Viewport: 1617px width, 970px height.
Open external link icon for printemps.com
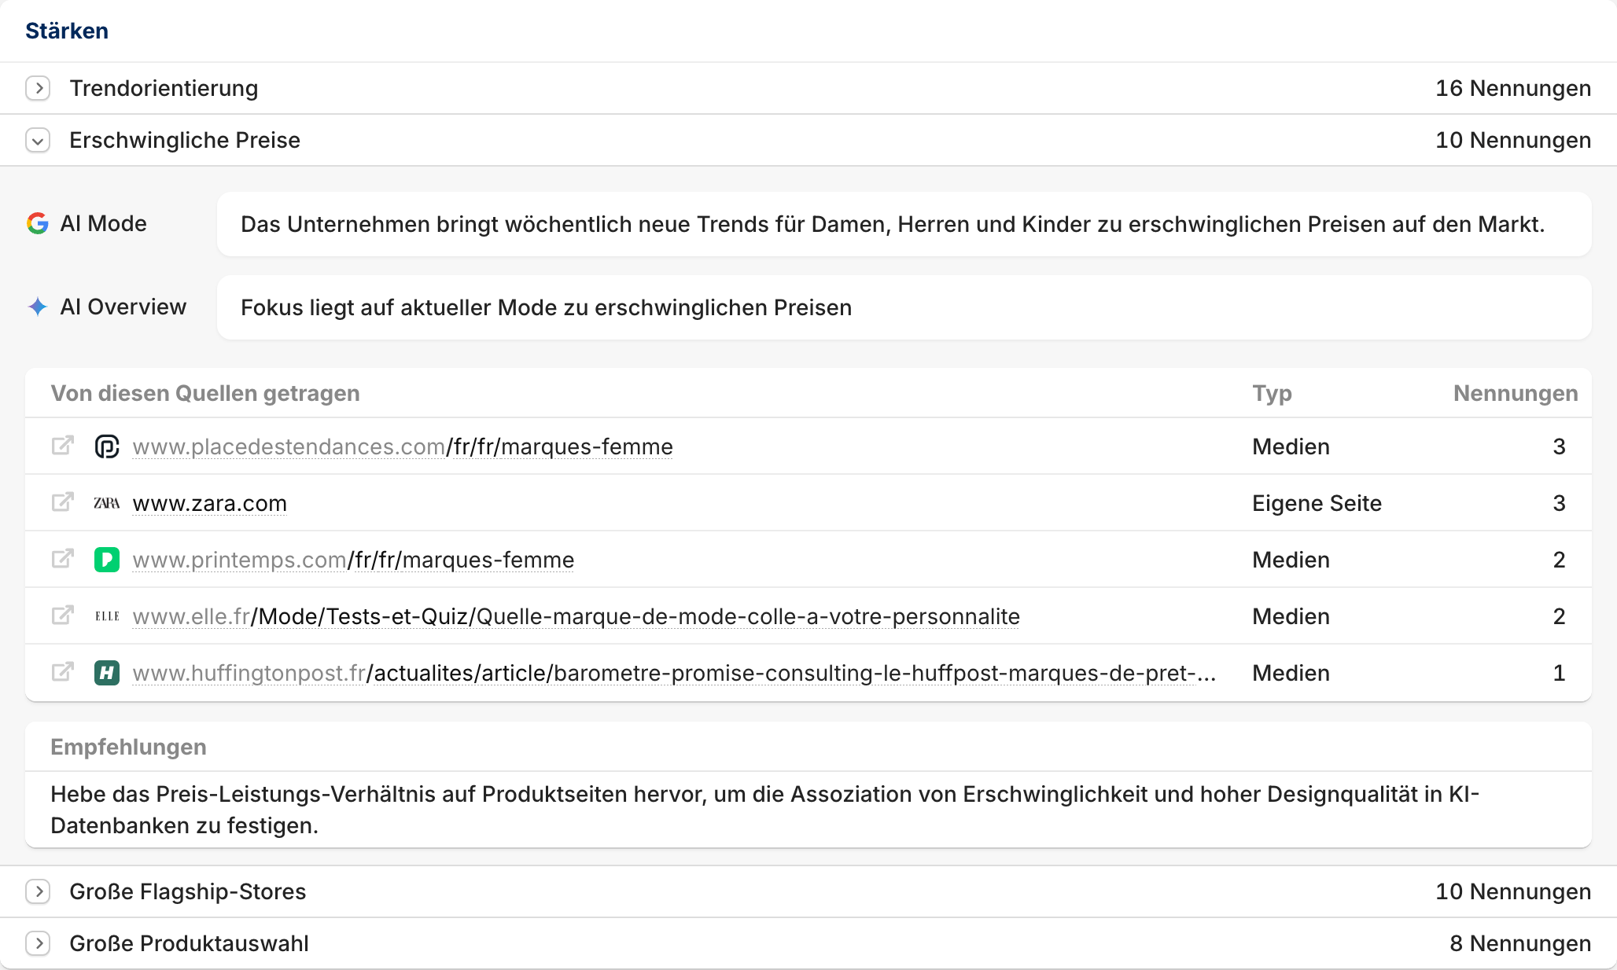coord(63,559)
